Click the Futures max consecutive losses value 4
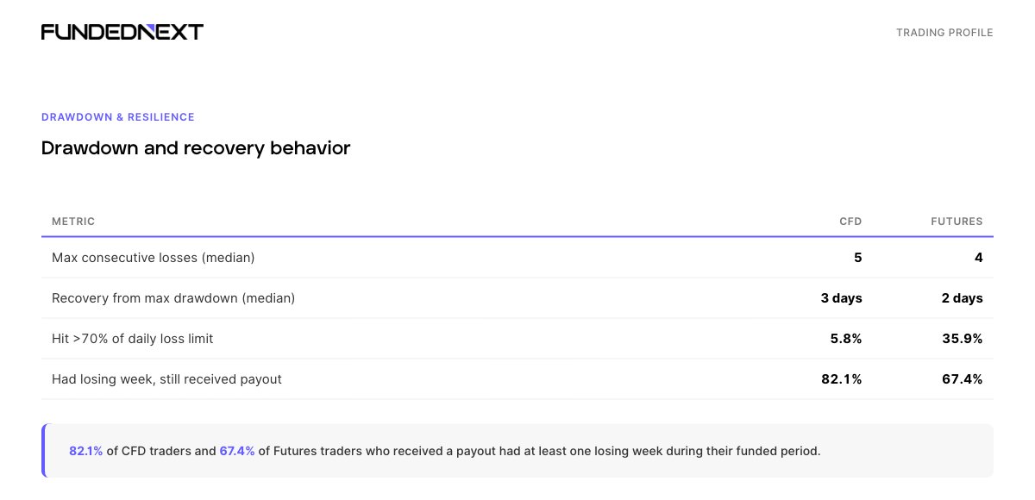This screenshot has height=500, width=1035. pyautogui.click(x=978, y=258)
